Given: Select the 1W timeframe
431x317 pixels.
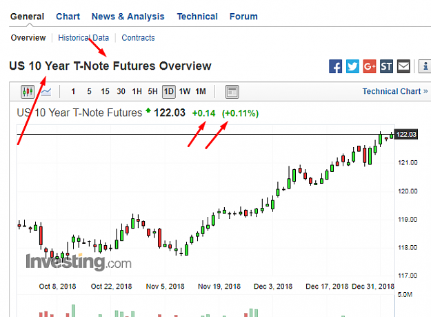Looking at the screenshot, I should [185, 91].
